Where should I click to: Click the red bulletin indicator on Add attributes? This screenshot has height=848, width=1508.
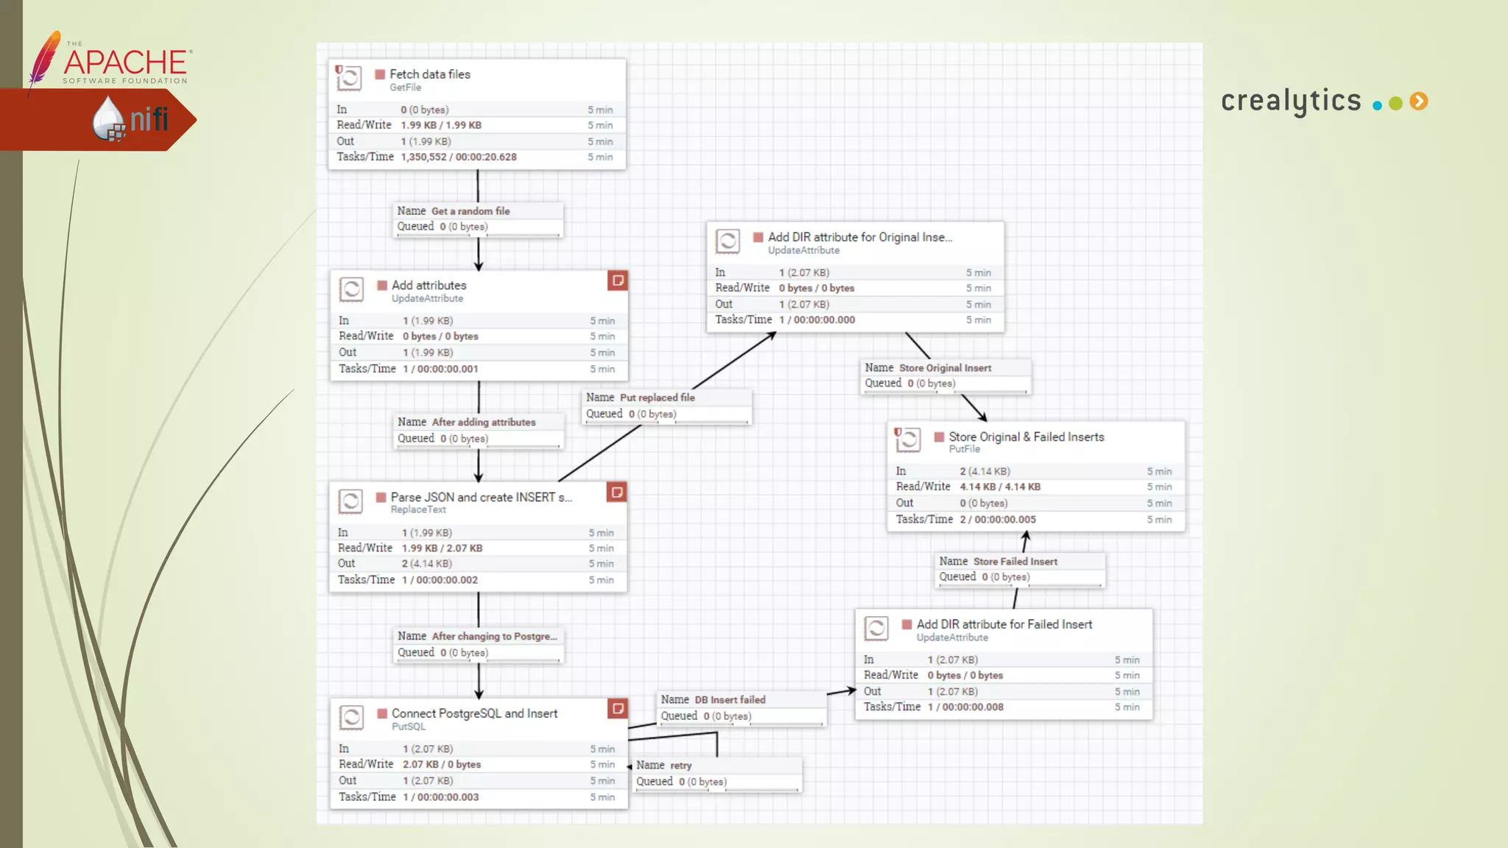[618, 280]
